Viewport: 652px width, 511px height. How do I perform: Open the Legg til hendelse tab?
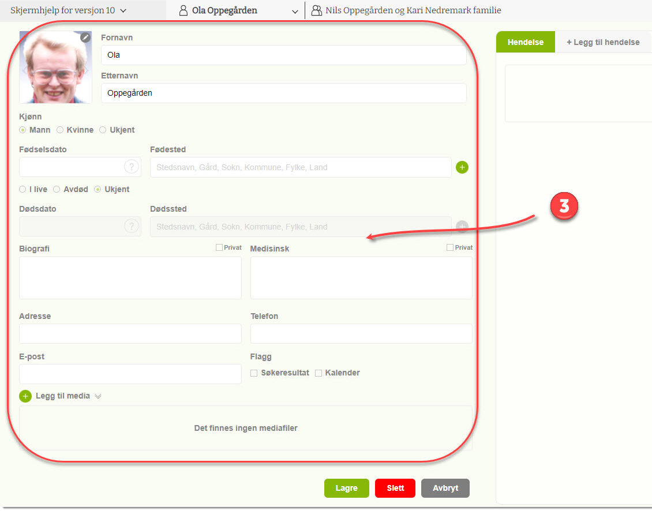pyautogui.click(x=603, y=42)
